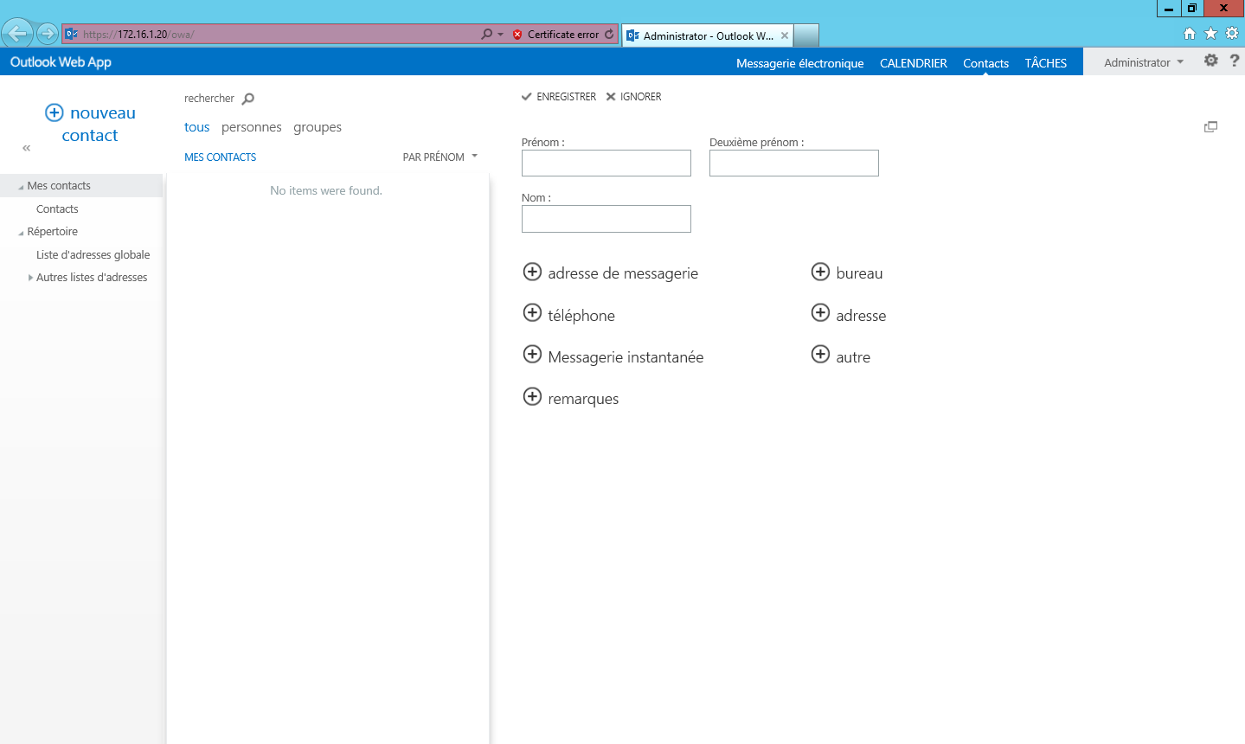Click the browser favorites star icon
1245x744 pixels.
coord(1210,33)
